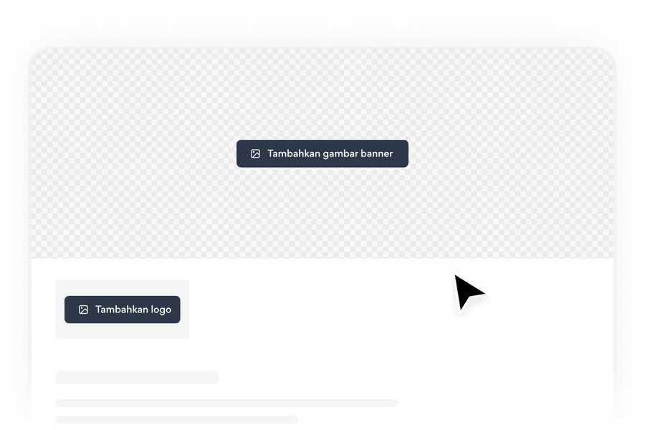
Task: Click the picture icon inside the logo button
Action: (83, 310)
